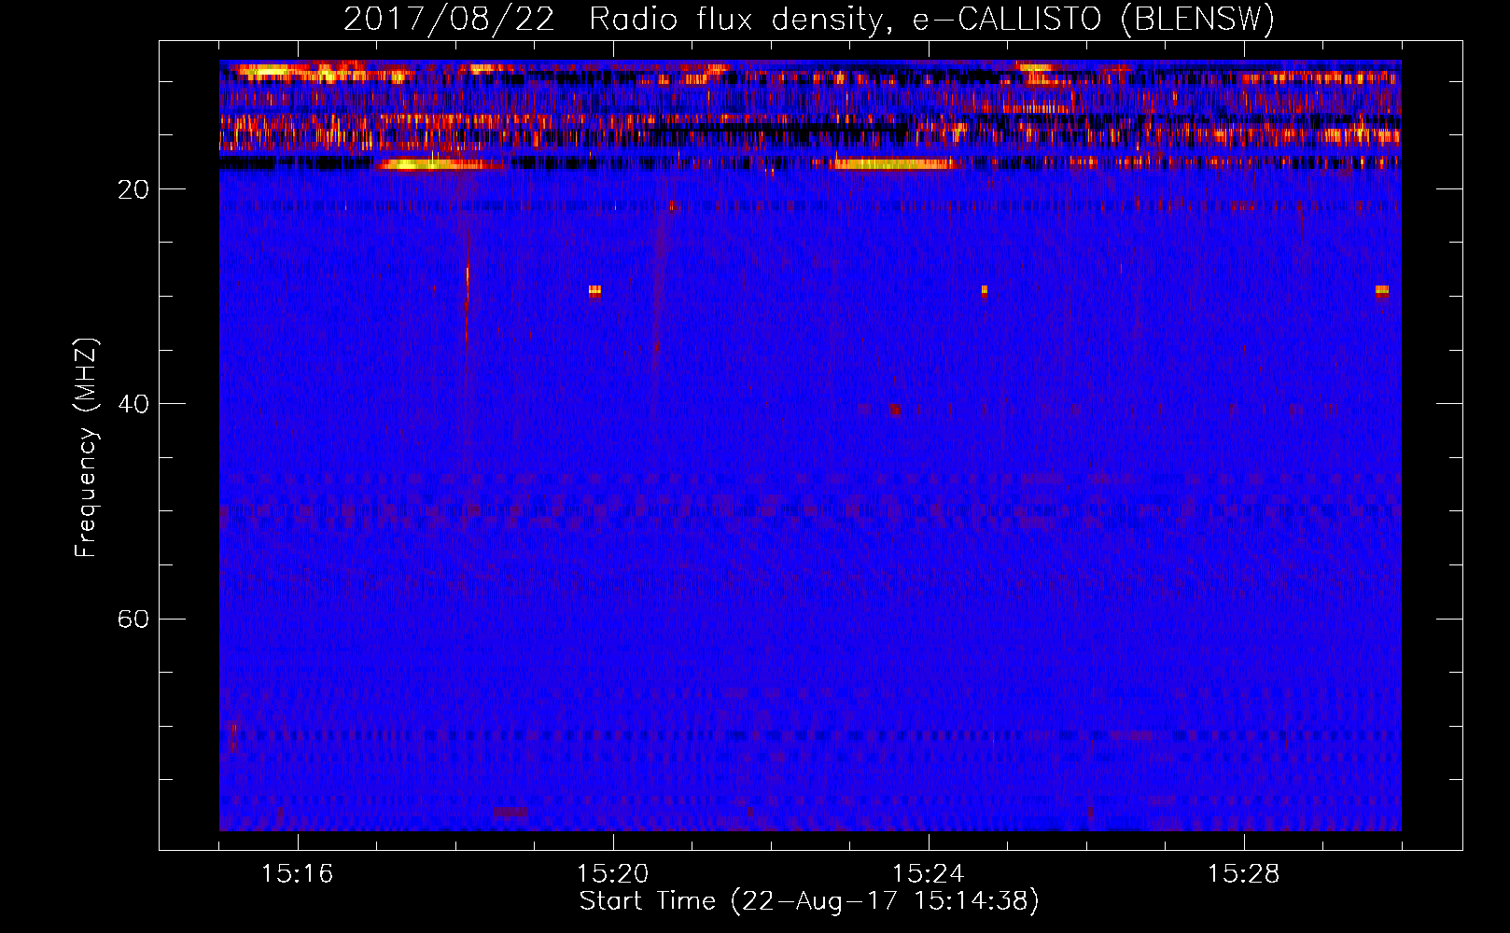Click the '15:24' time tick label
The image size is (1510, 933).
(929, 874)
